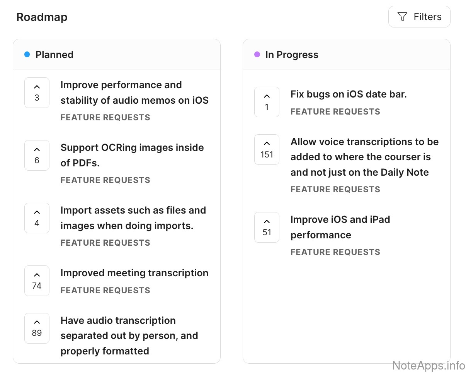
Task: Click the blue Planned status dot
Action: 27,55
